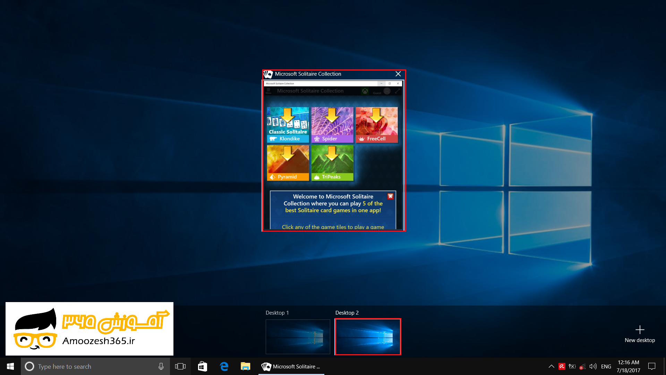Show hidden system tray icons
The width and height of the screenshot is (666, 375).
click(551, 366)
